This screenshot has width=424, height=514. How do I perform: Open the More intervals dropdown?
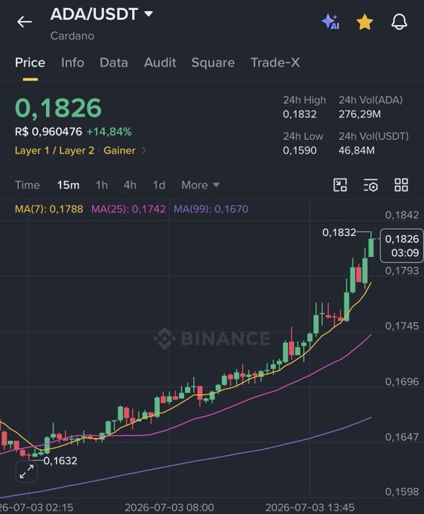pos(200,185)
